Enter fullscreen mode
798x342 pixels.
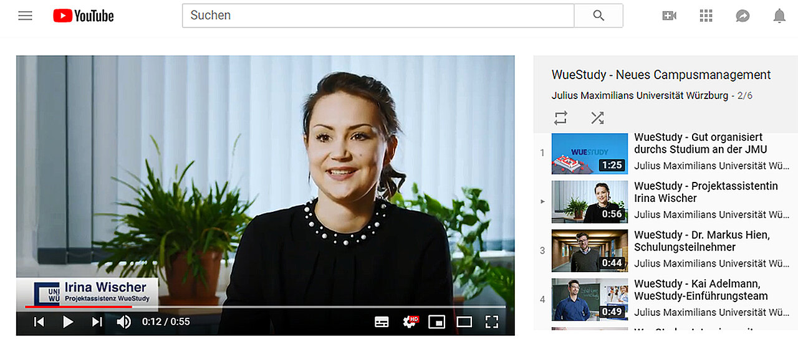click(x=492, y=321)
